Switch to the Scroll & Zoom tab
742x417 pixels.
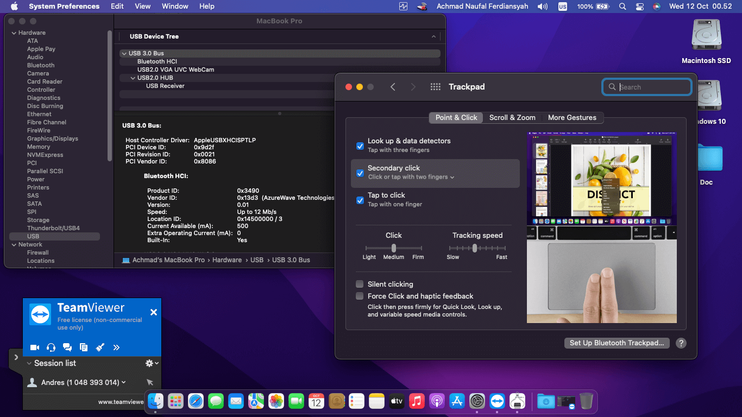tap(512, 117)
